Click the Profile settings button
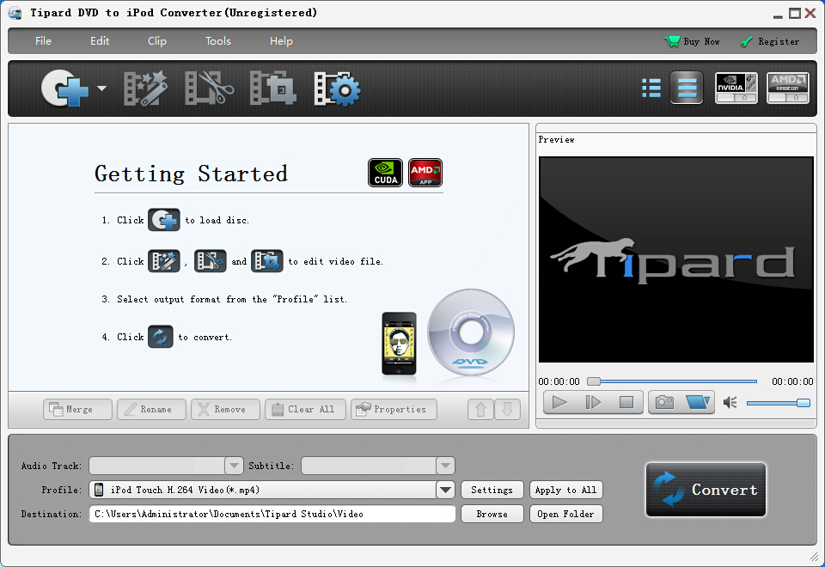This screenshot has height=567, width=825. point(492,490)
